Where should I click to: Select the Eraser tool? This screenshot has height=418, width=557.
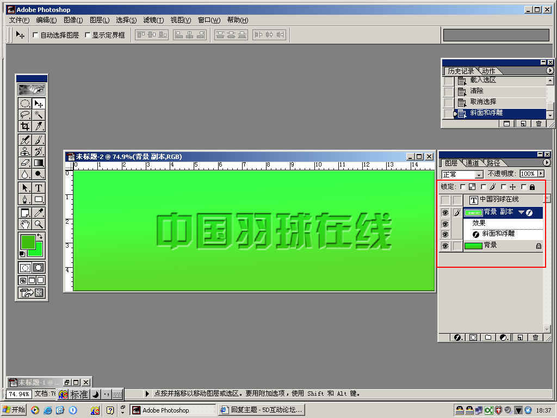pyautogui.click(x=25, y=163)
